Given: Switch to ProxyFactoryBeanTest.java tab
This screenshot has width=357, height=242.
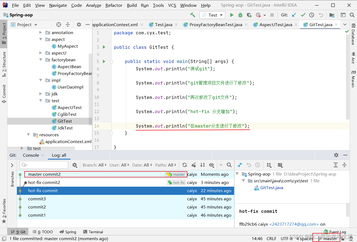Looking at the screenshot, I should (x=216, y=25).
